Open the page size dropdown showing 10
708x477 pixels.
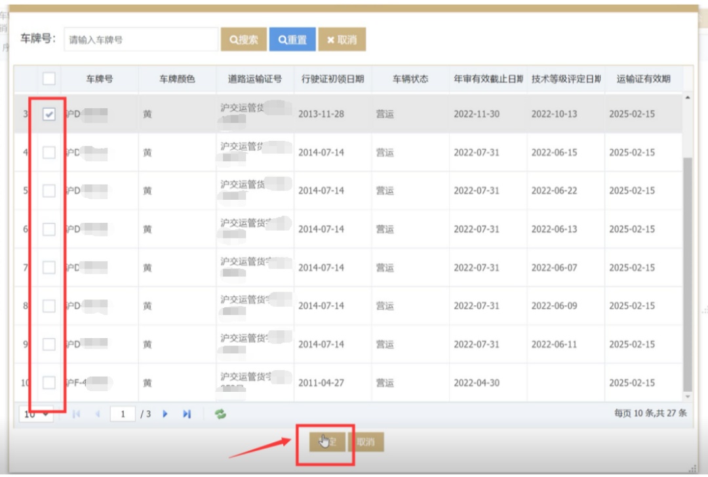pos(36,414)
